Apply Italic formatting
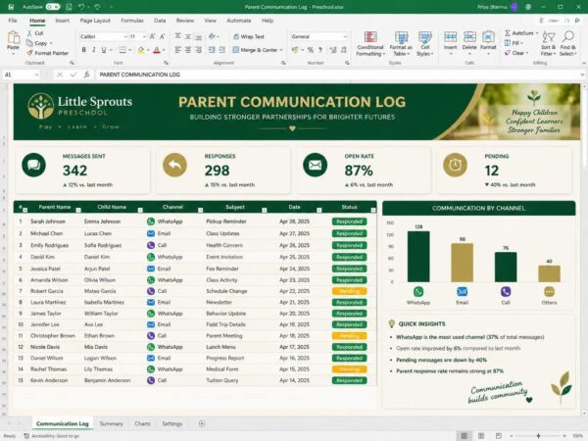 pos(94,50)
